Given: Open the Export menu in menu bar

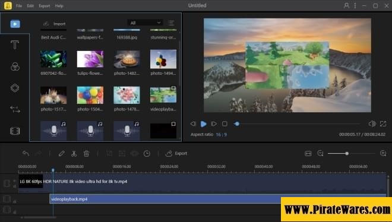Looking at the screenshot, I should click(x=45, y=6).
